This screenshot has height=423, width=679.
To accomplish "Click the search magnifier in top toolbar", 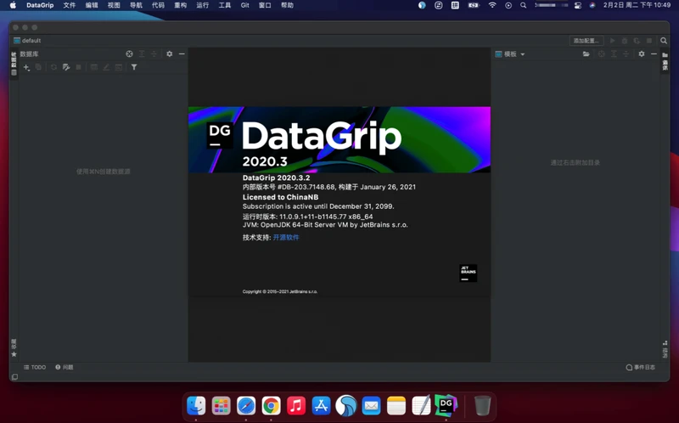I will [x=664, y=41].
